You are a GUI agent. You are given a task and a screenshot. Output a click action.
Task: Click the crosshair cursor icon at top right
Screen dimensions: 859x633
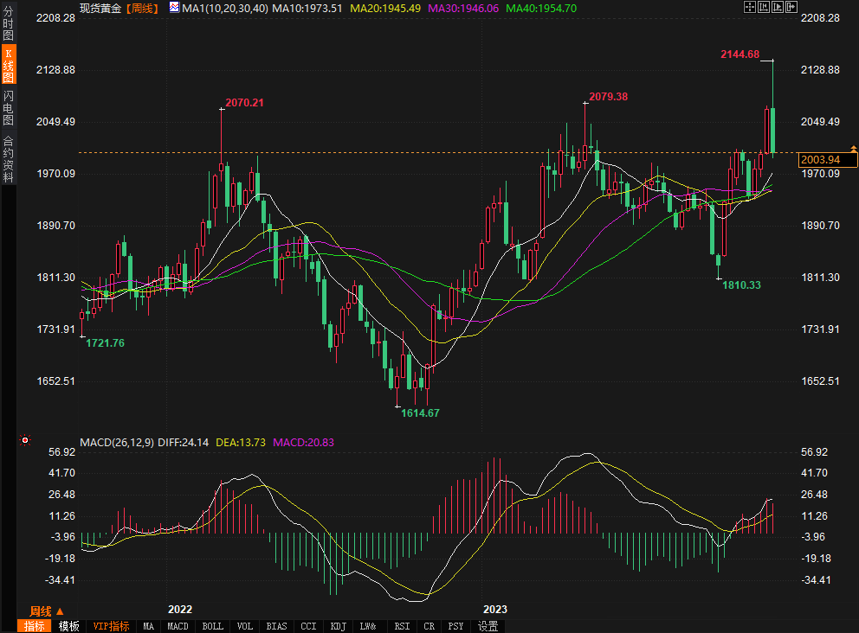pos(750,7)
